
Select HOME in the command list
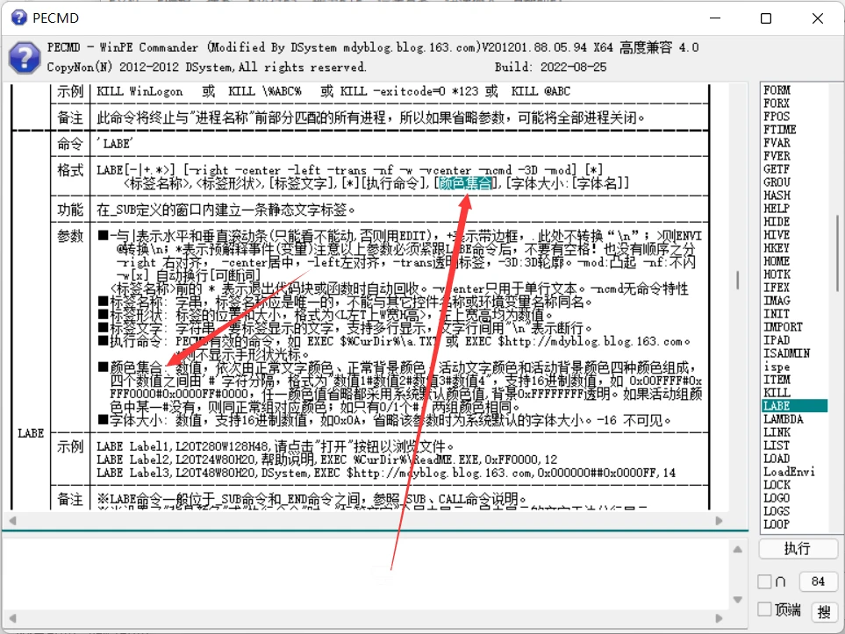[x=776, y=261]
